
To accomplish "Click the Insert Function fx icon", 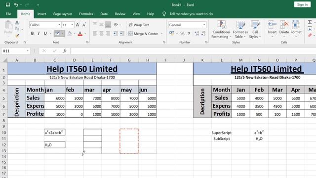I will pyautogui.click(x=65, y=51).
